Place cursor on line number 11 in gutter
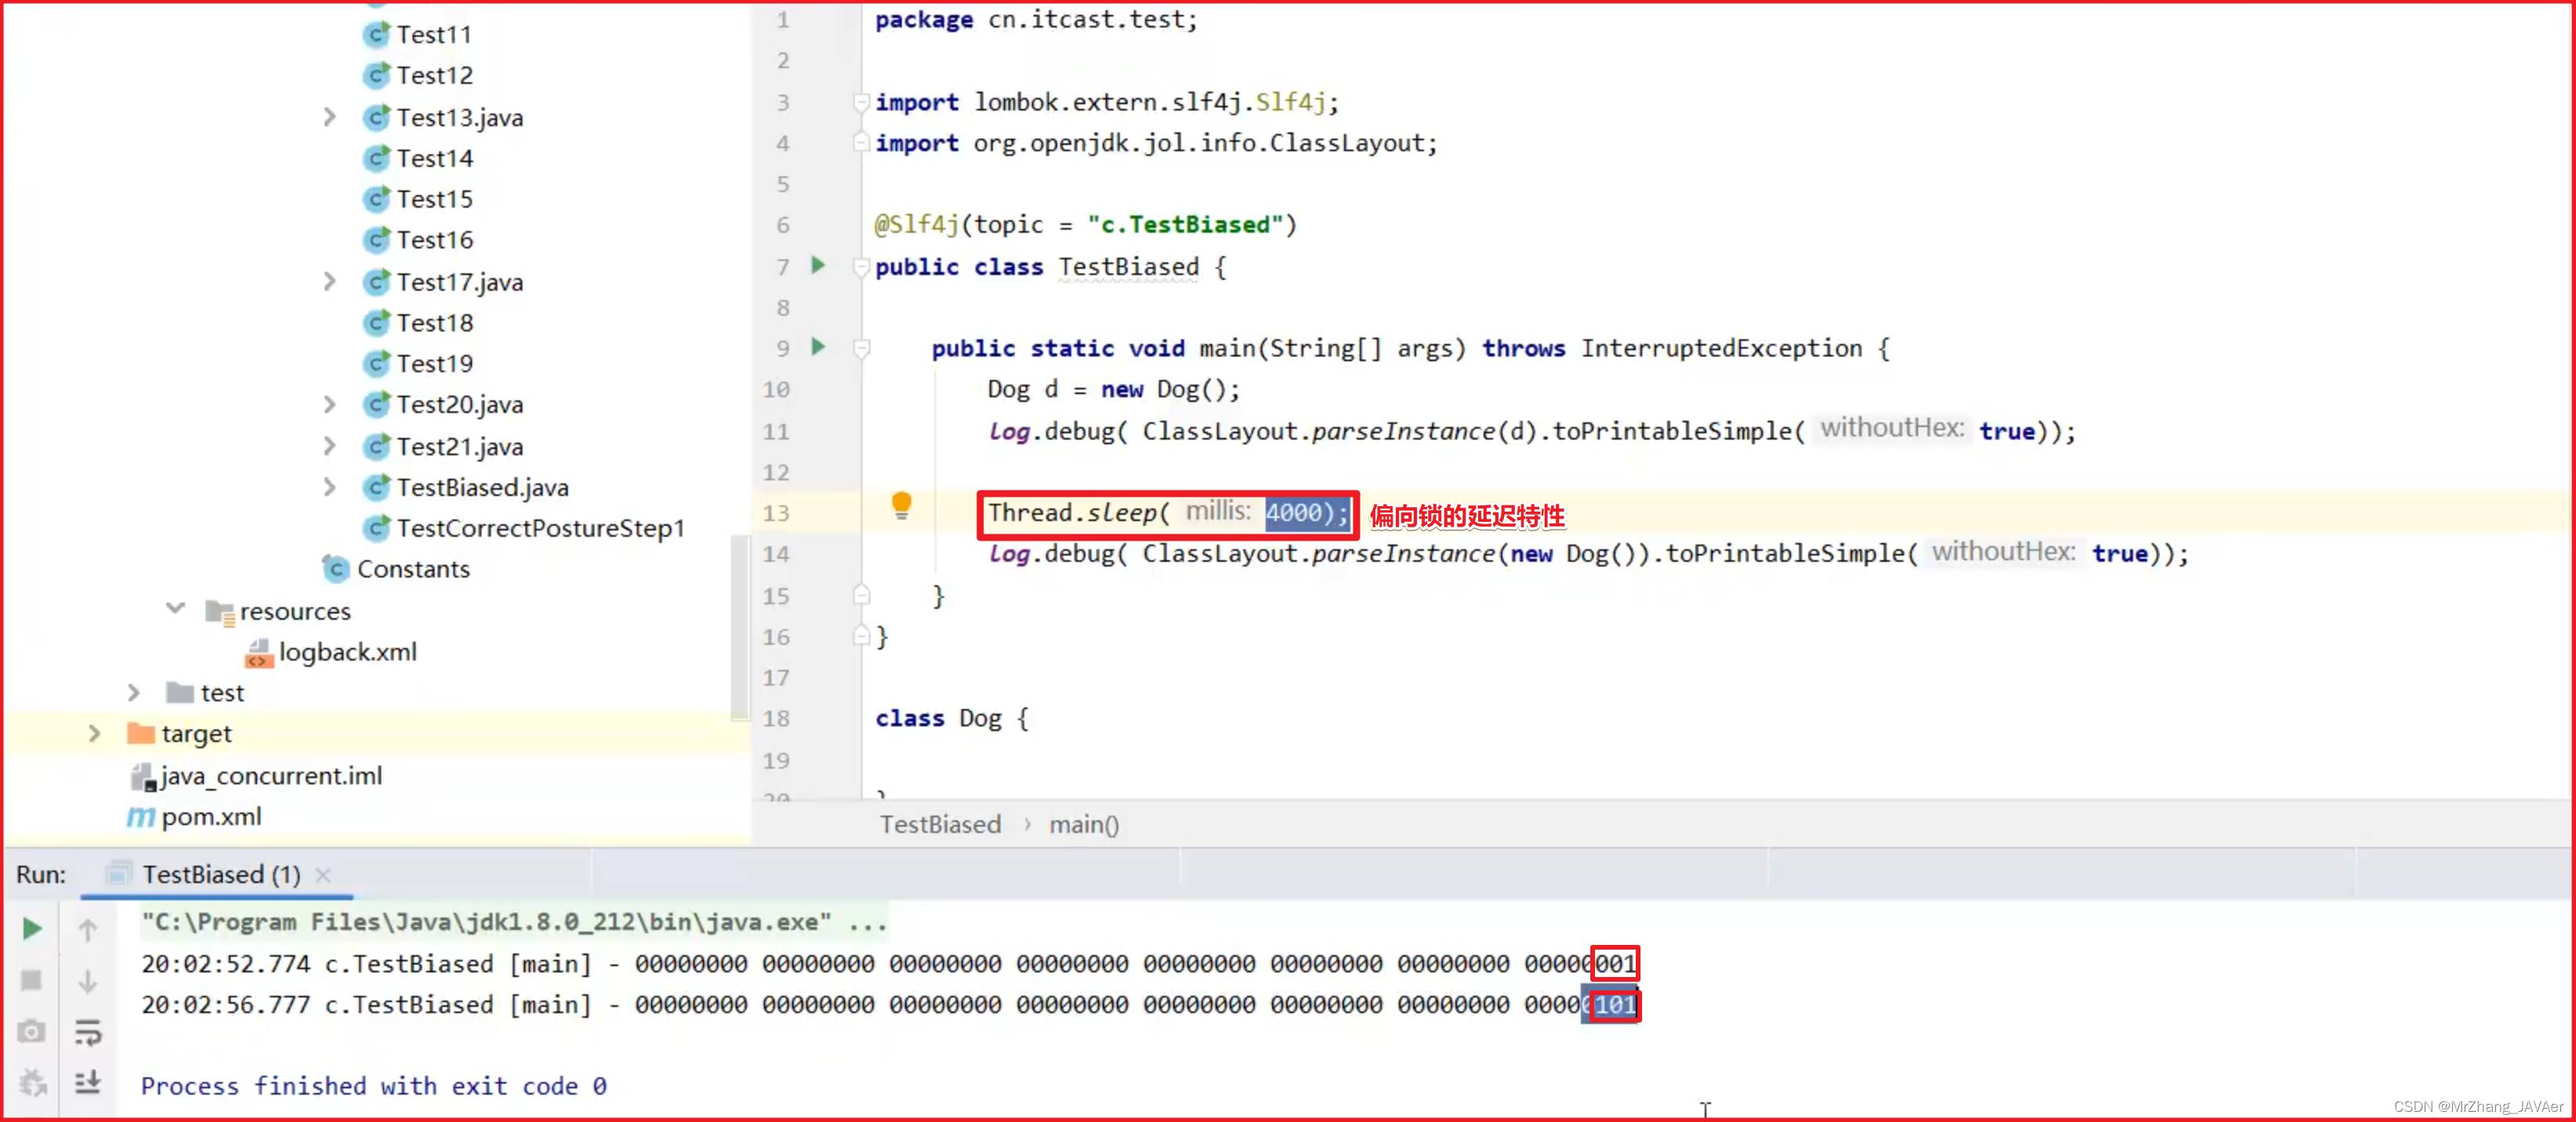Viewport: 2576px width, 1122px height. pyautogui.click(x=776, y=431)
